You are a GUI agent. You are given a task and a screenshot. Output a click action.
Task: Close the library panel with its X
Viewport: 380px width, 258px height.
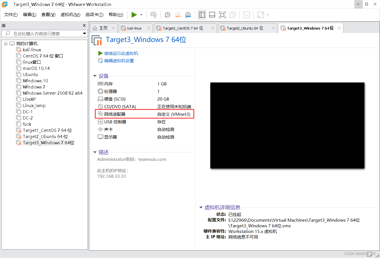coord(84,26)
